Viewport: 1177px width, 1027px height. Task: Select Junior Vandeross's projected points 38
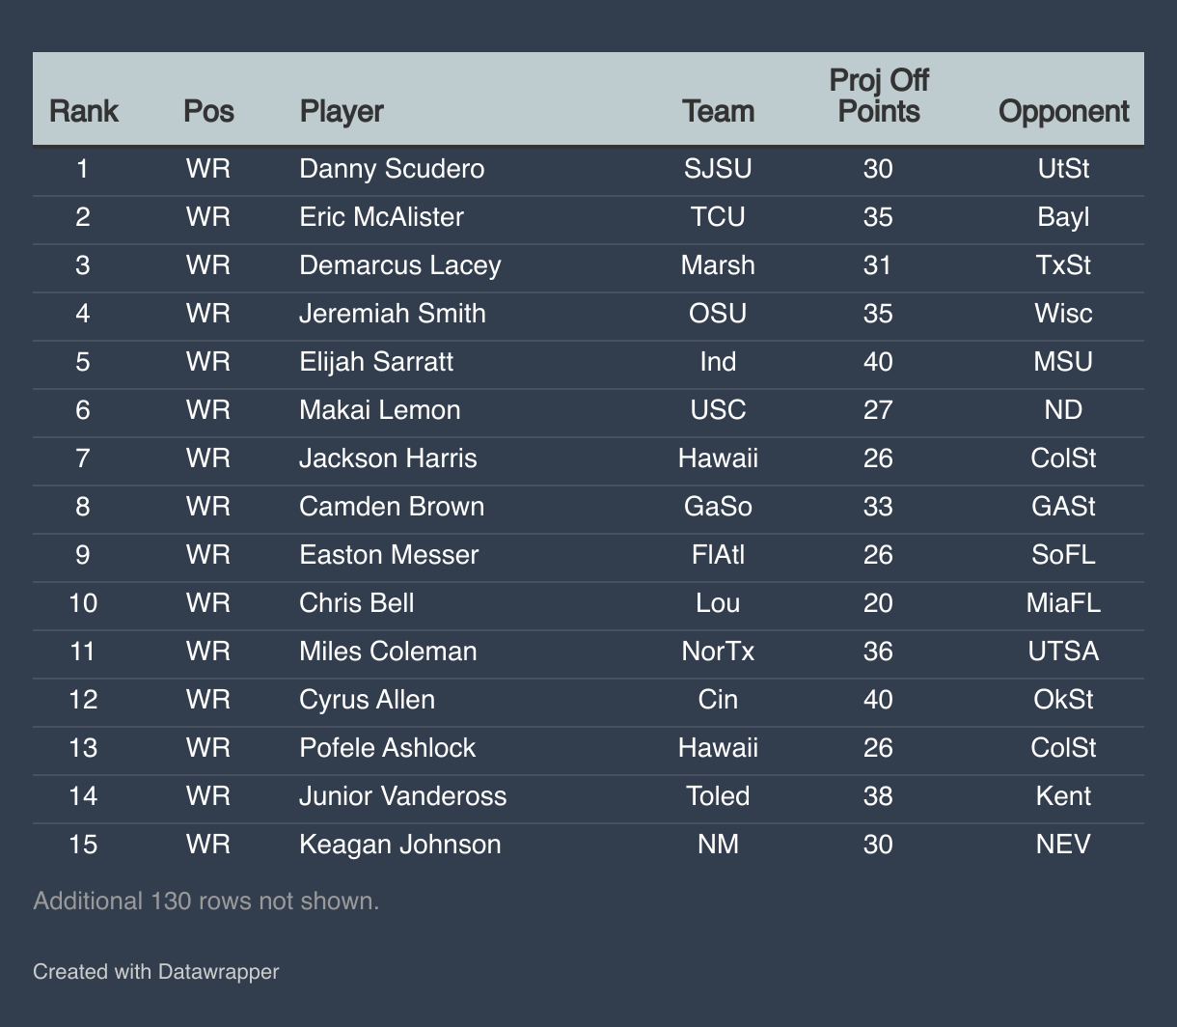coord(878,796)
